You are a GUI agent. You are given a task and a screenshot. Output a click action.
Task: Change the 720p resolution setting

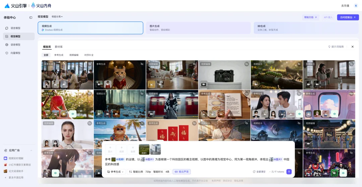pos(148,172)
